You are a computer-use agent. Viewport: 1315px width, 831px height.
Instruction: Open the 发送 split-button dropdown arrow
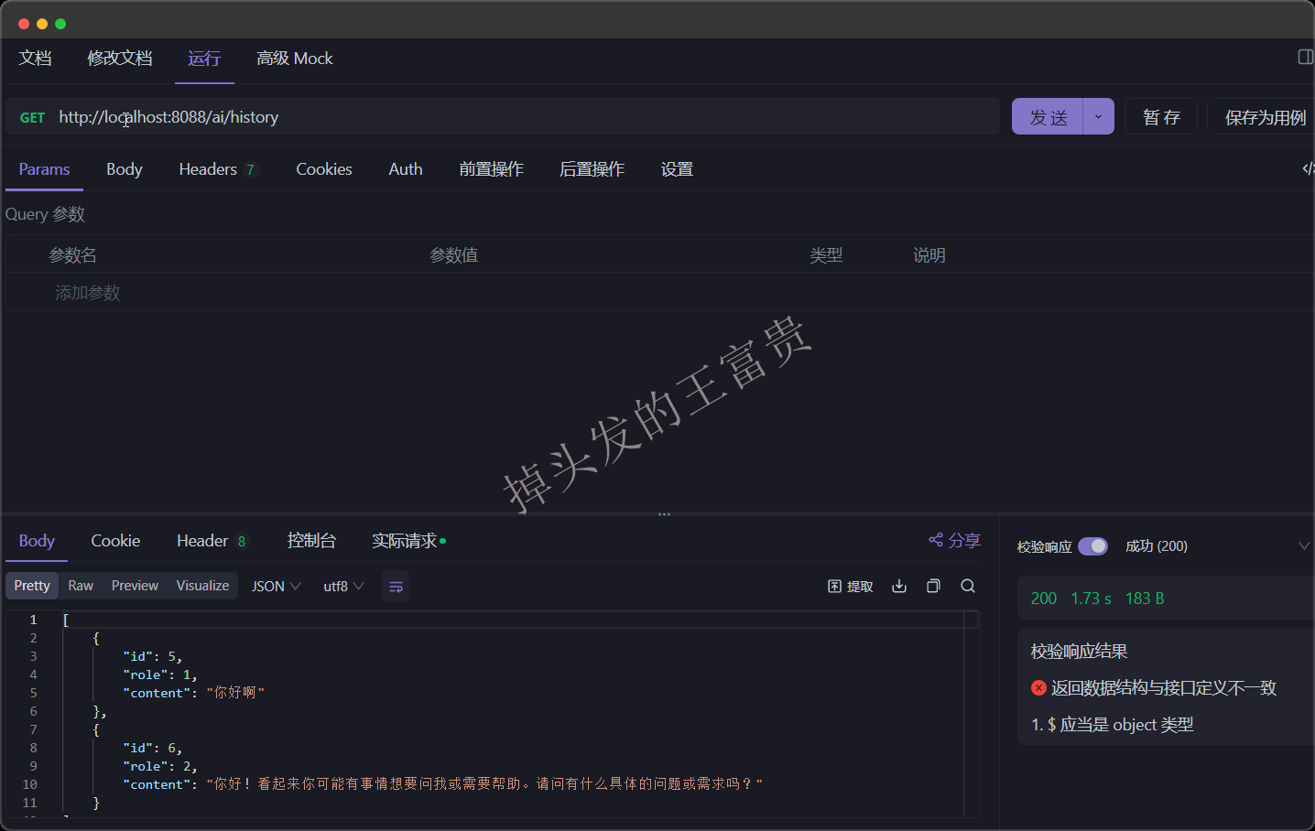point(1098,116)
